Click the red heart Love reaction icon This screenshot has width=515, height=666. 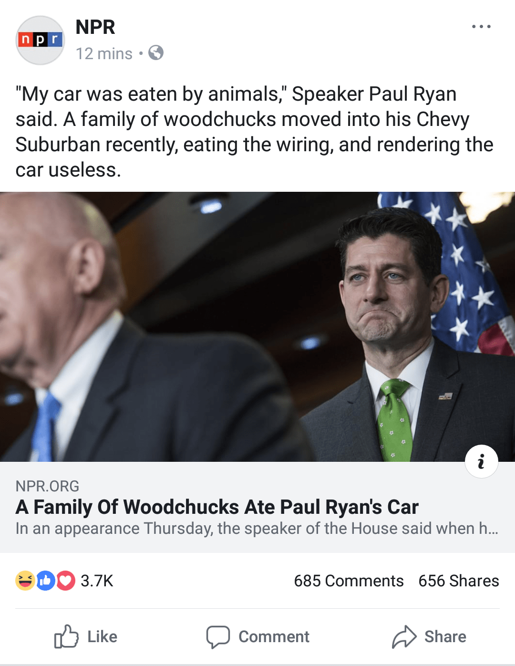(66, 581)
